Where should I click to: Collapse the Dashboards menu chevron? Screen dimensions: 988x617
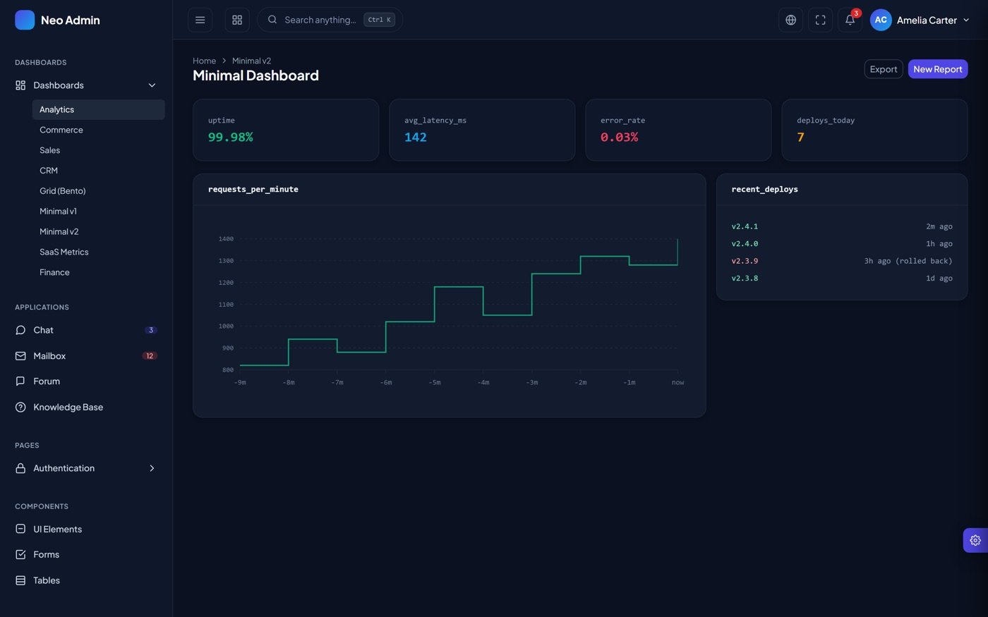(152, 85)
